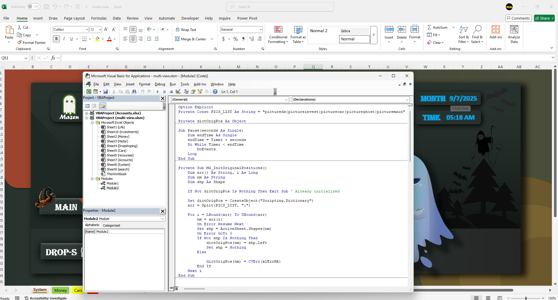Image resolution: width=558 pixels, height=300 pixels.
Task: Open the Object Browser icon
Action: coord(200,92)
